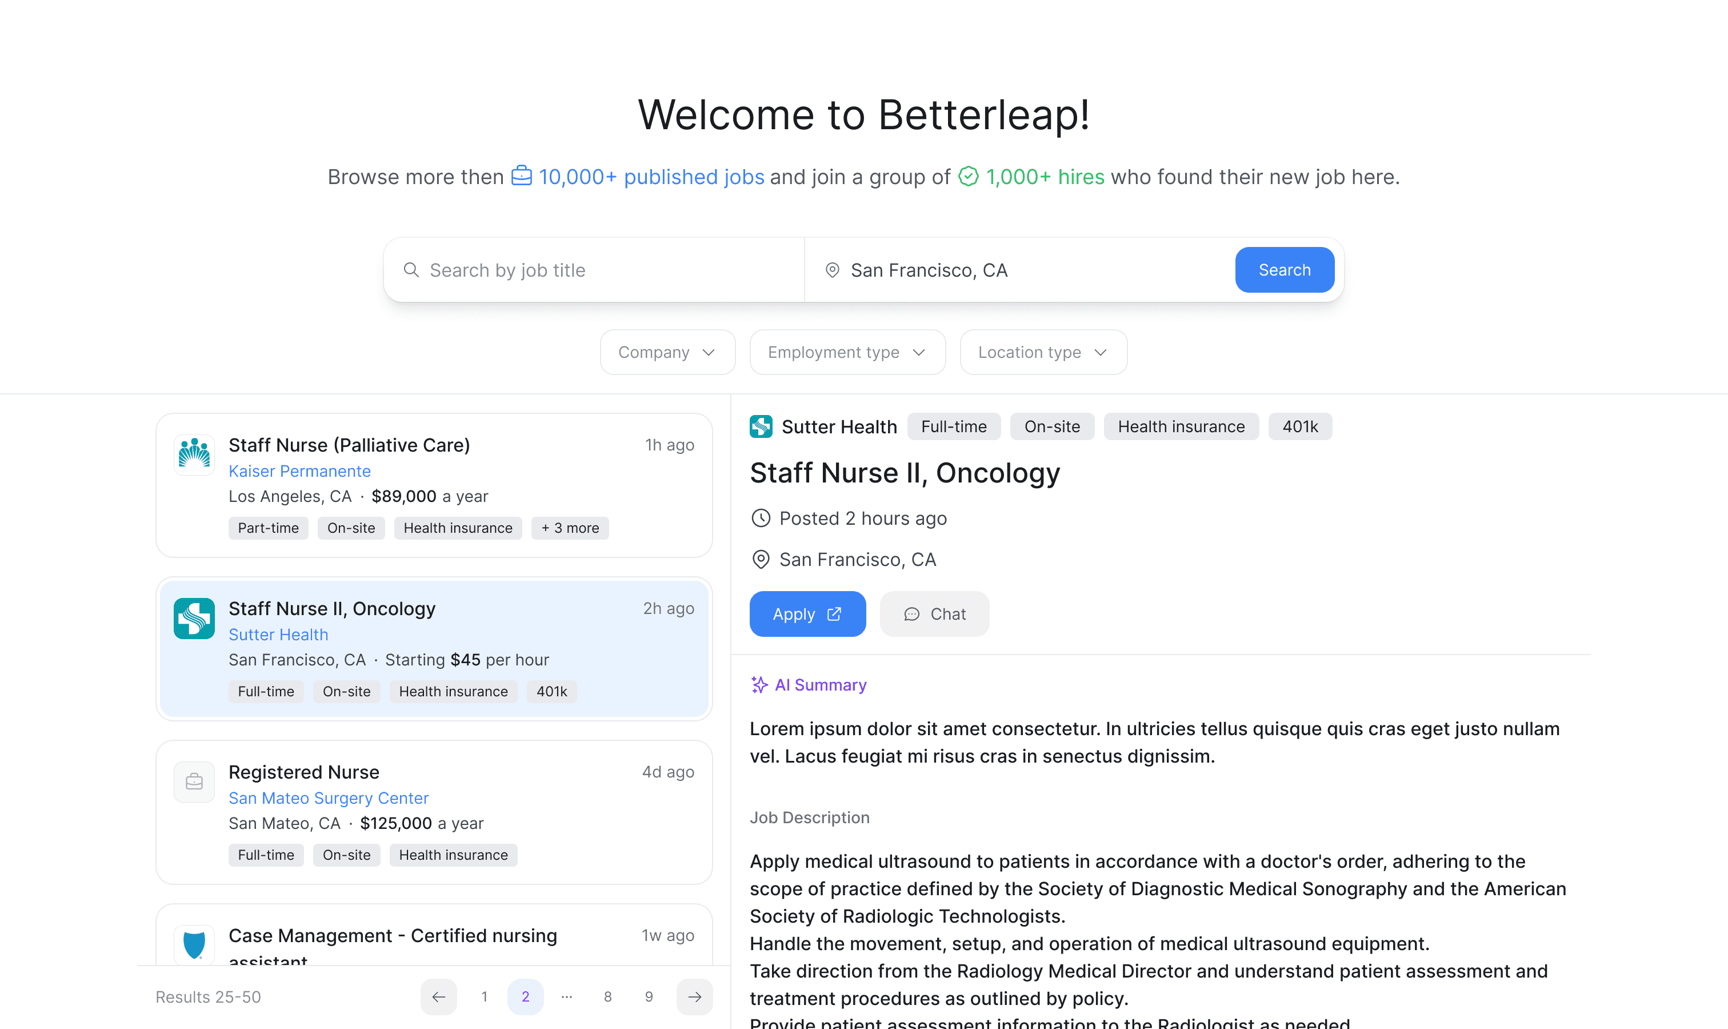Screen dimensions: 1728x1029
Task: Open the Location type filter
Action: pos(1042,352)
